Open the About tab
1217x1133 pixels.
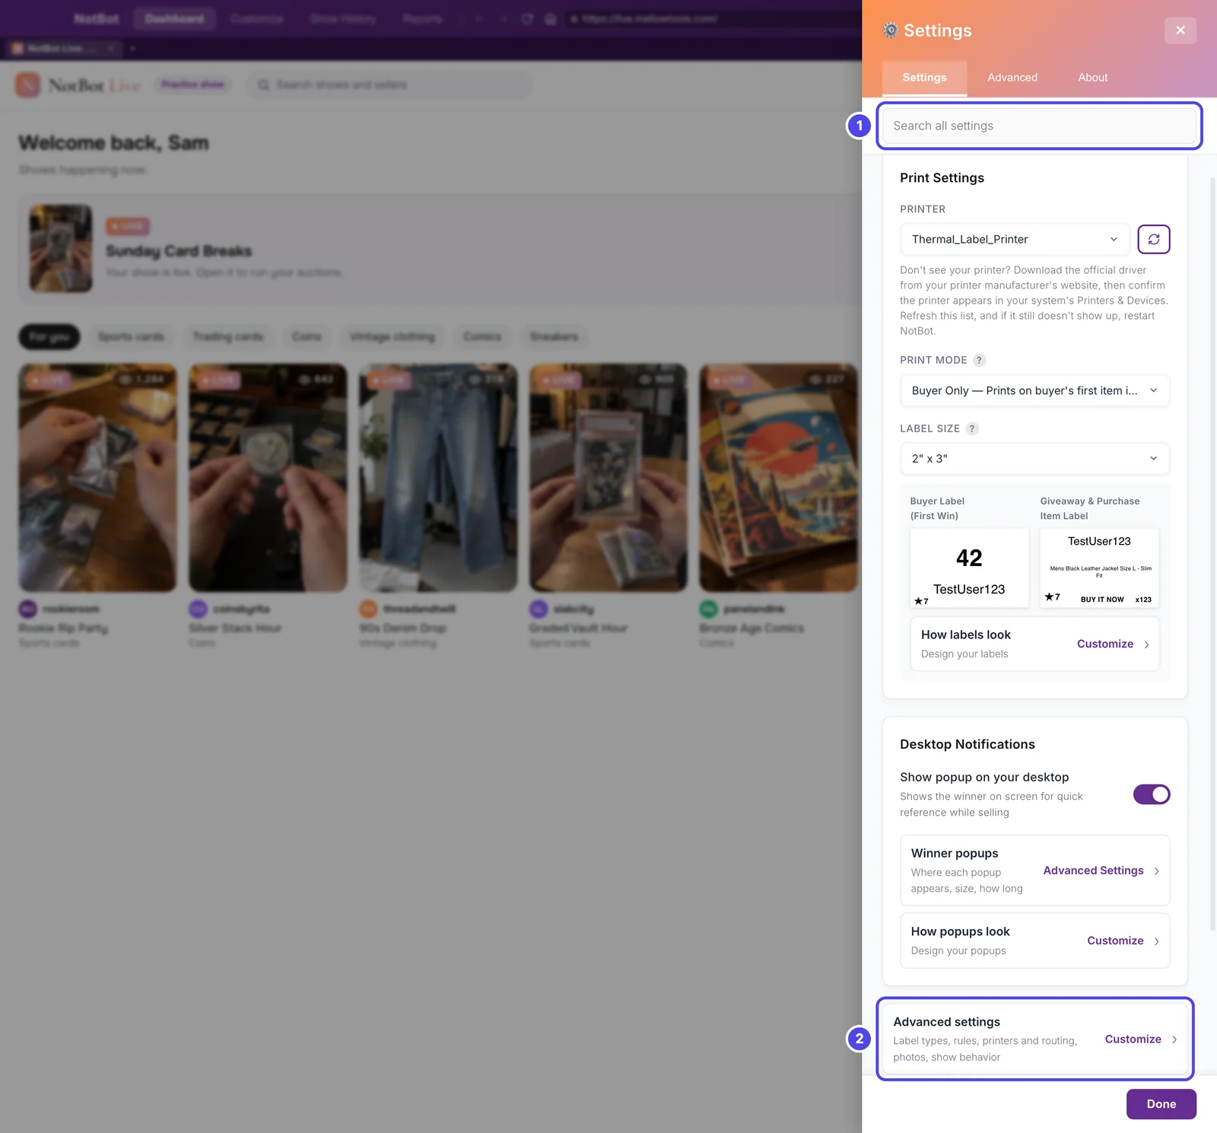[x=1092, y=78]
